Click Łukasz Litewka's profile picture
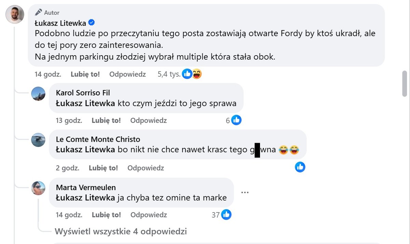The width and height of the screenshot is (410, 244). 15,14
